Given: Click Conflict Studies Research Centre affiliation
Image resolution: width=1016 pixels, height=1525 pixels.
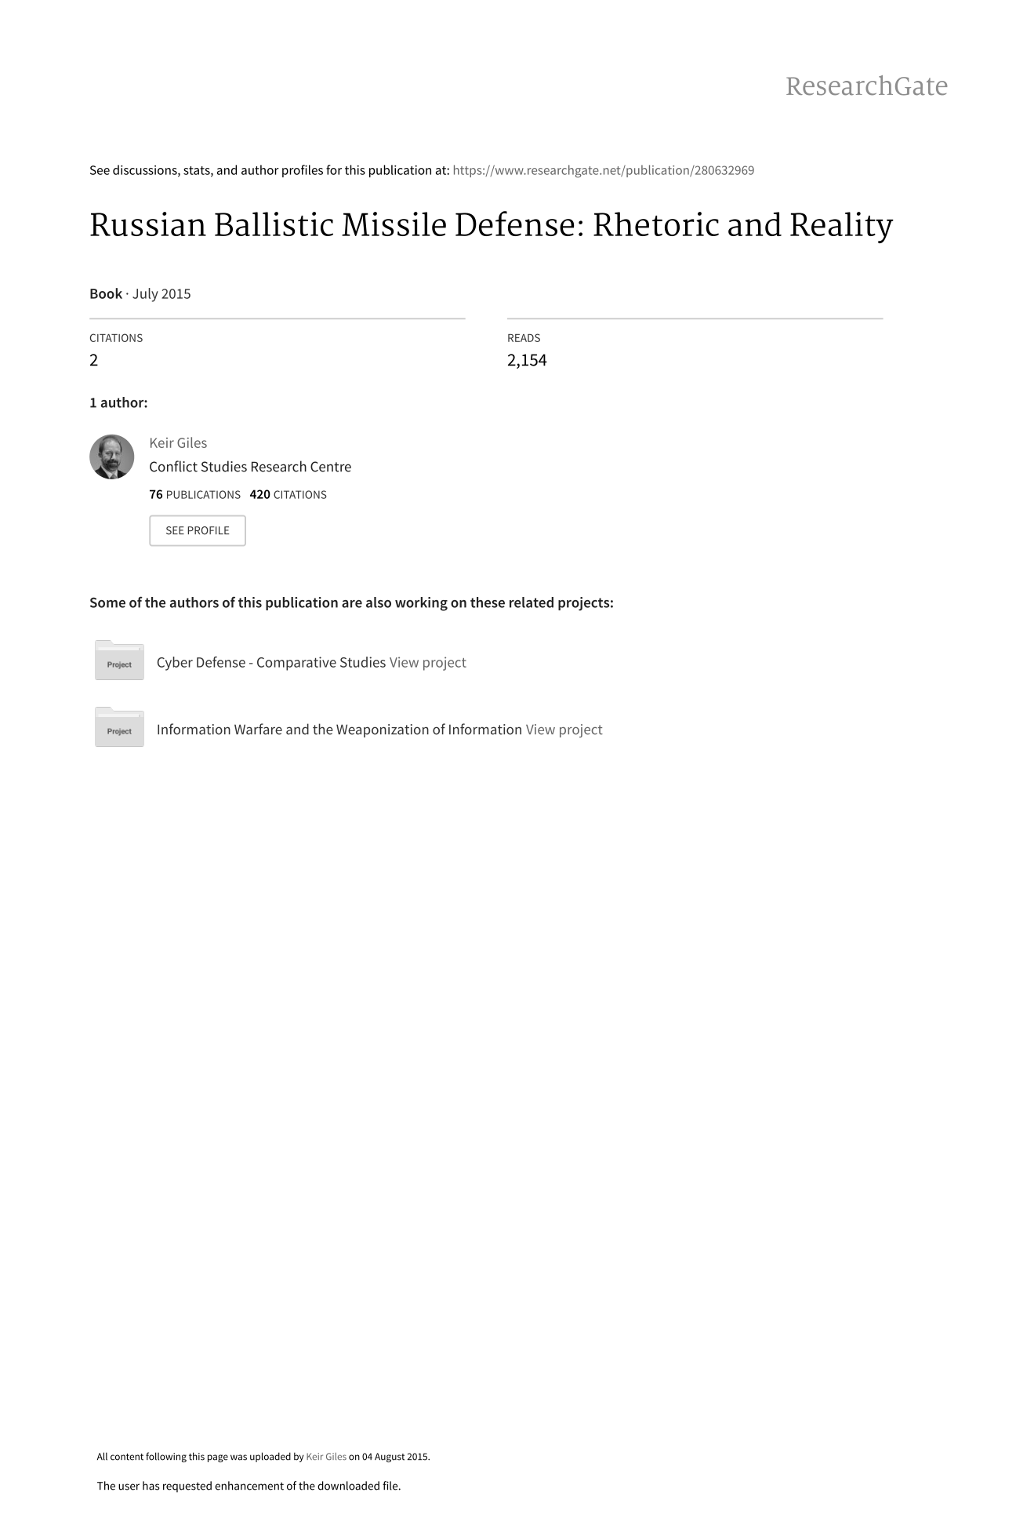Looking at the screenshot, I should tap(250, 467).
